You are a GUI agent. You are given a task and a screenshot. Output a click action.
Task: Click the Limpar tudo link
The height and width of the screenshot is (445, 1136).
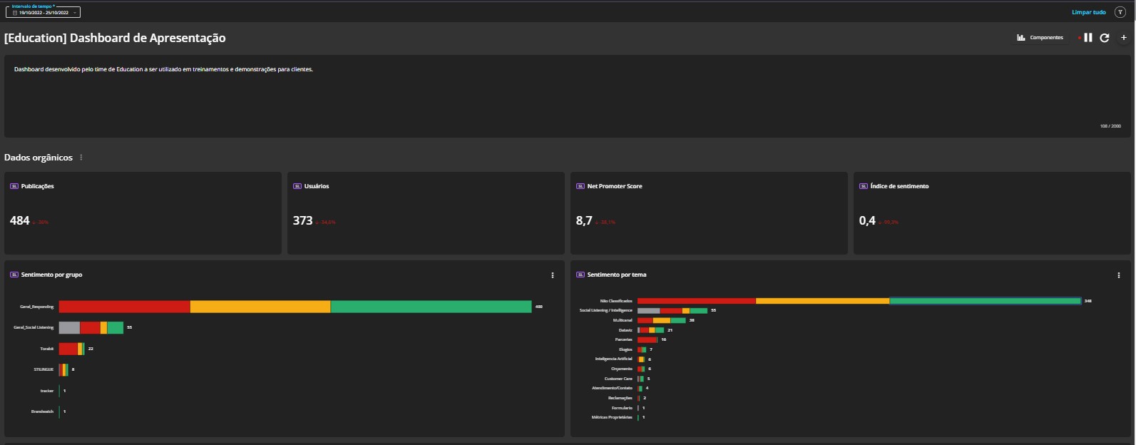1088,12
